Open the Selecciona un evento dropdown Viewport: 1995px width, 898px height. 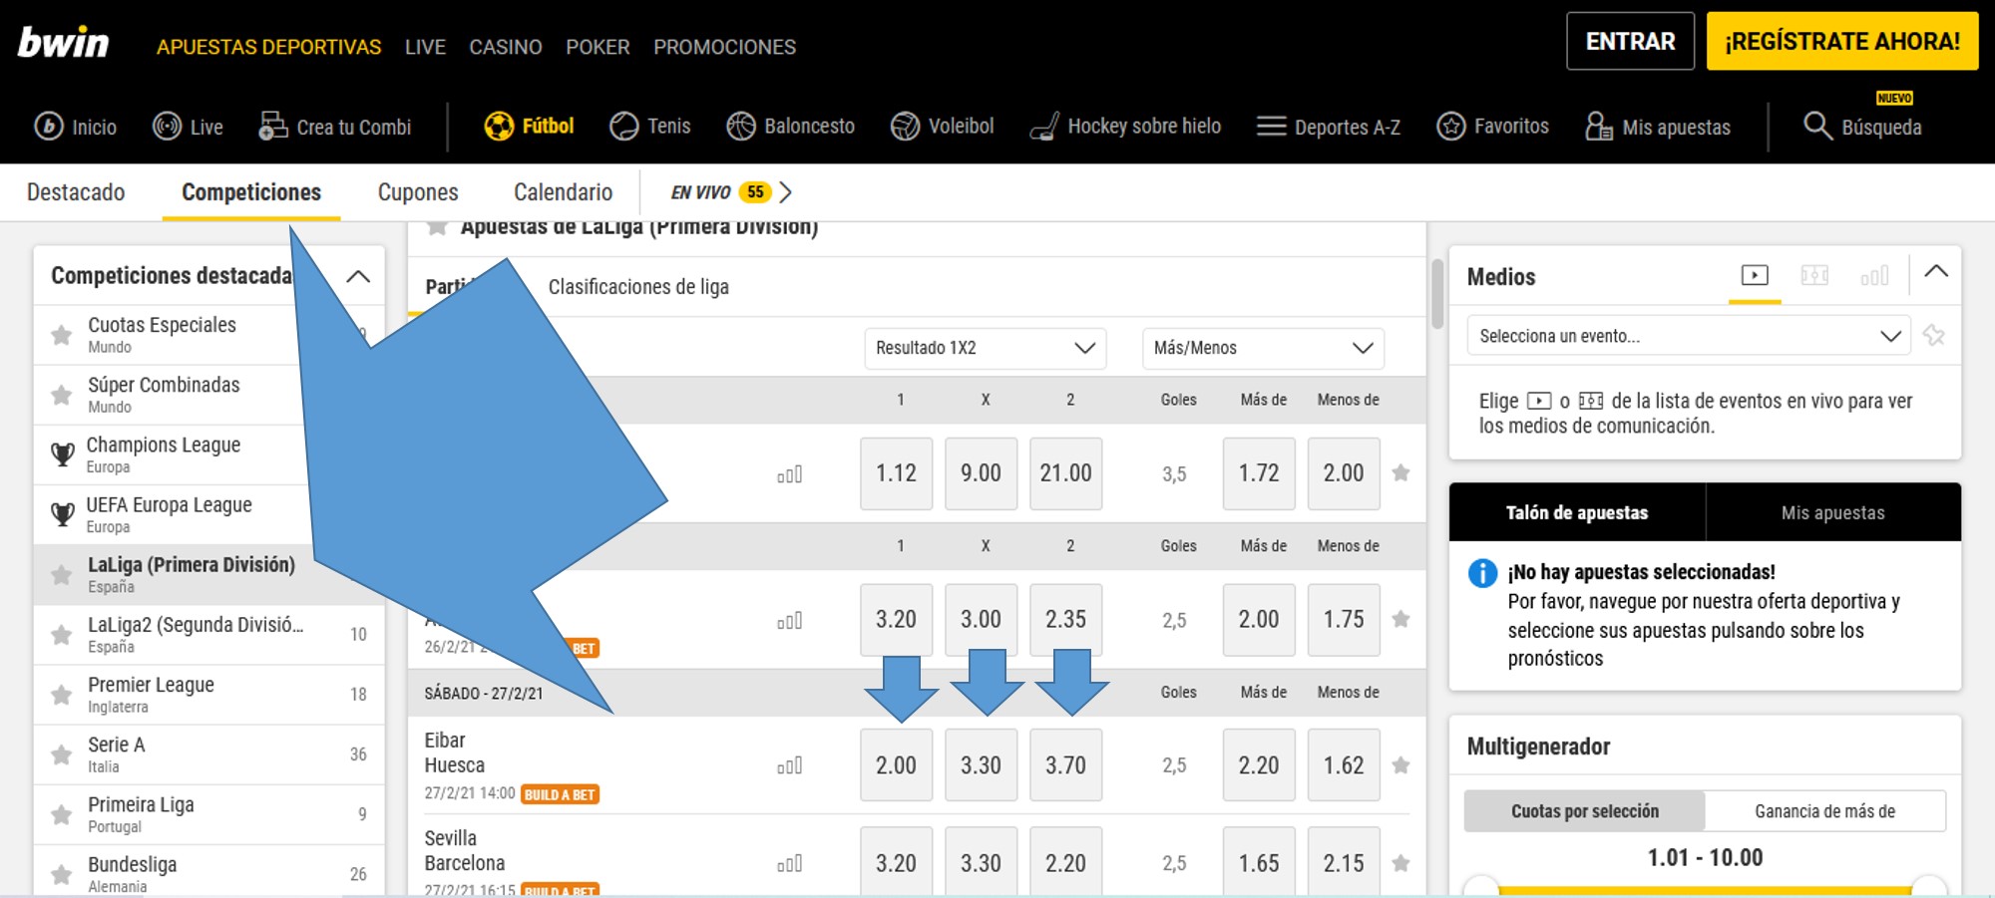(x=1689, y=336)
